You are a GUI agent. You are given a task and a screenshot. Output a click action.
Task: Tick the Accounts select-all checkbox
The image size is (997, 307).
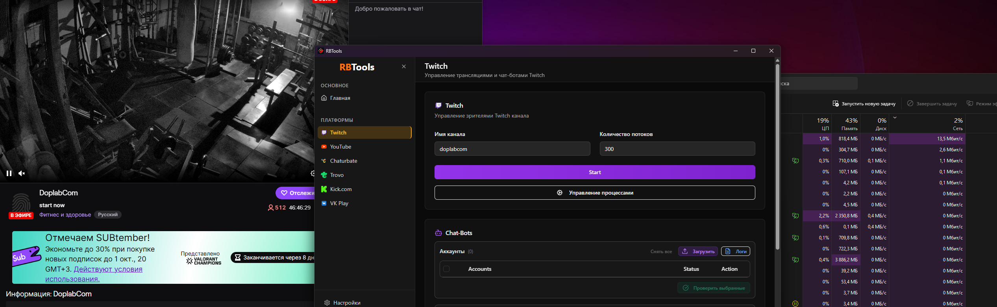click(446, 269)
